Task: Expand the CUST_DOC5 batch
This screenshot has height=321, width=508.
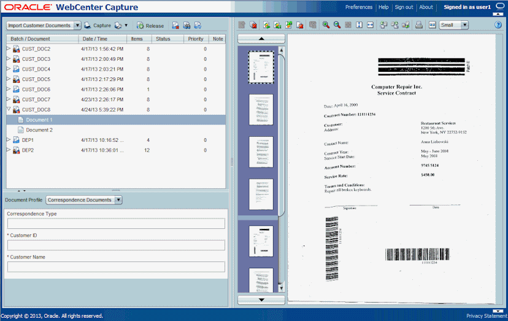Action: pyautogui.click(x=9, y=79)
